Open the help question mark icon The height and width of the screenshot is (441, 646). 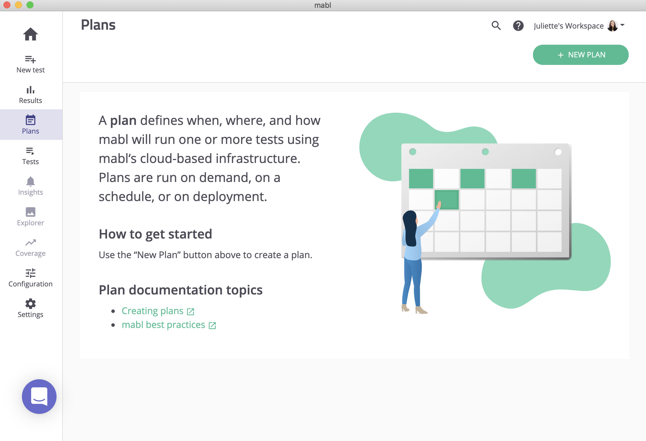pyautogui.click(x=518, y=26)
